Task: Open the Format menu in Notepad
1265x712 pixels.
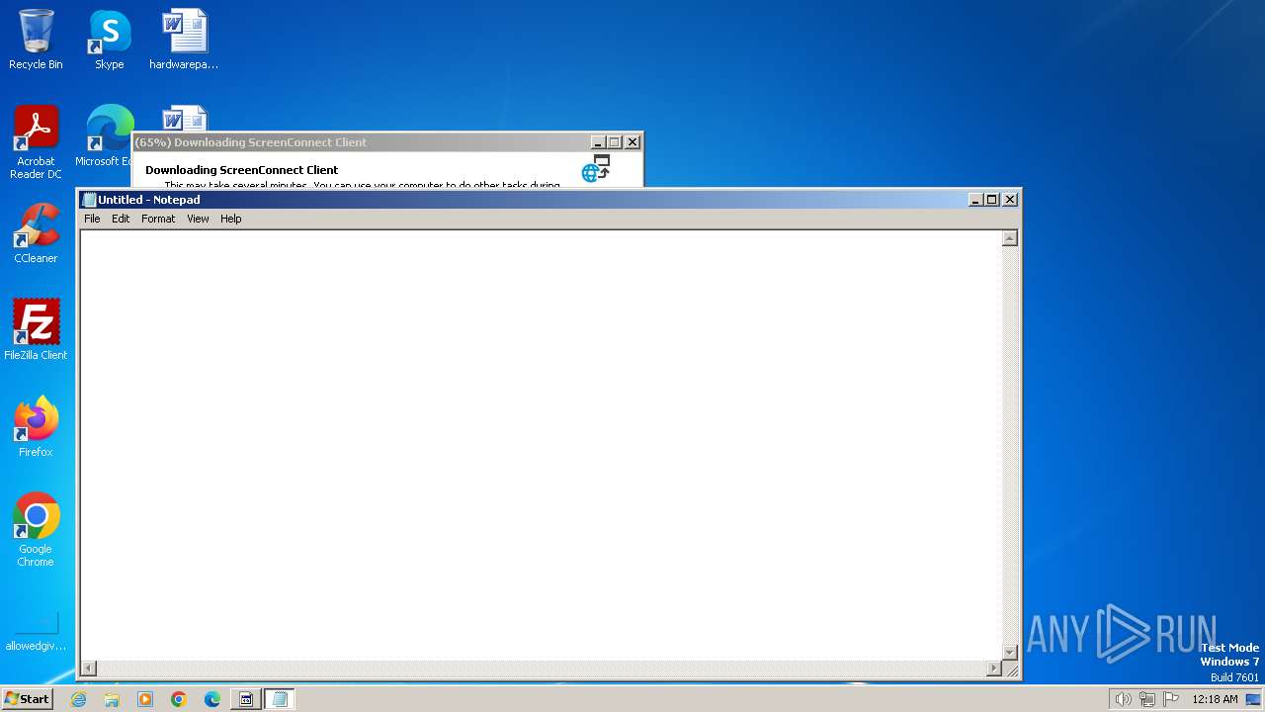Action: 158,219
